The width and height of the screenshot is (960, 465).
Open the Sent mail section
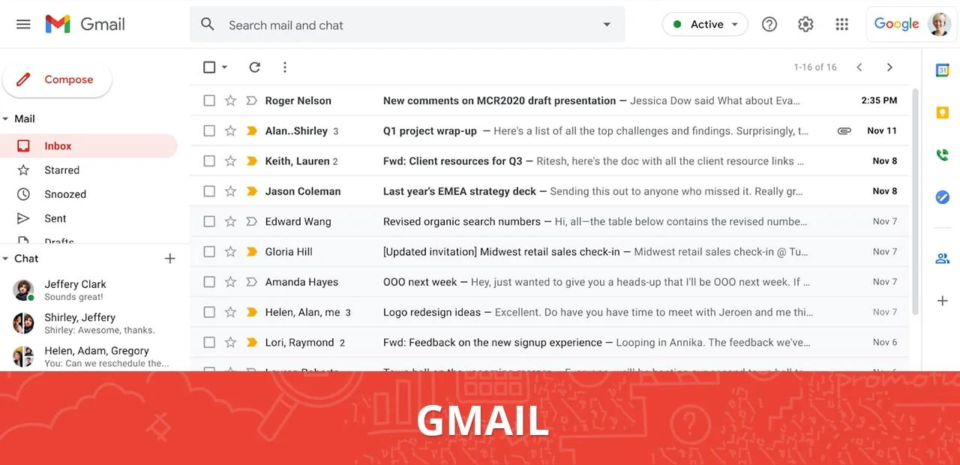click(55, 218)
